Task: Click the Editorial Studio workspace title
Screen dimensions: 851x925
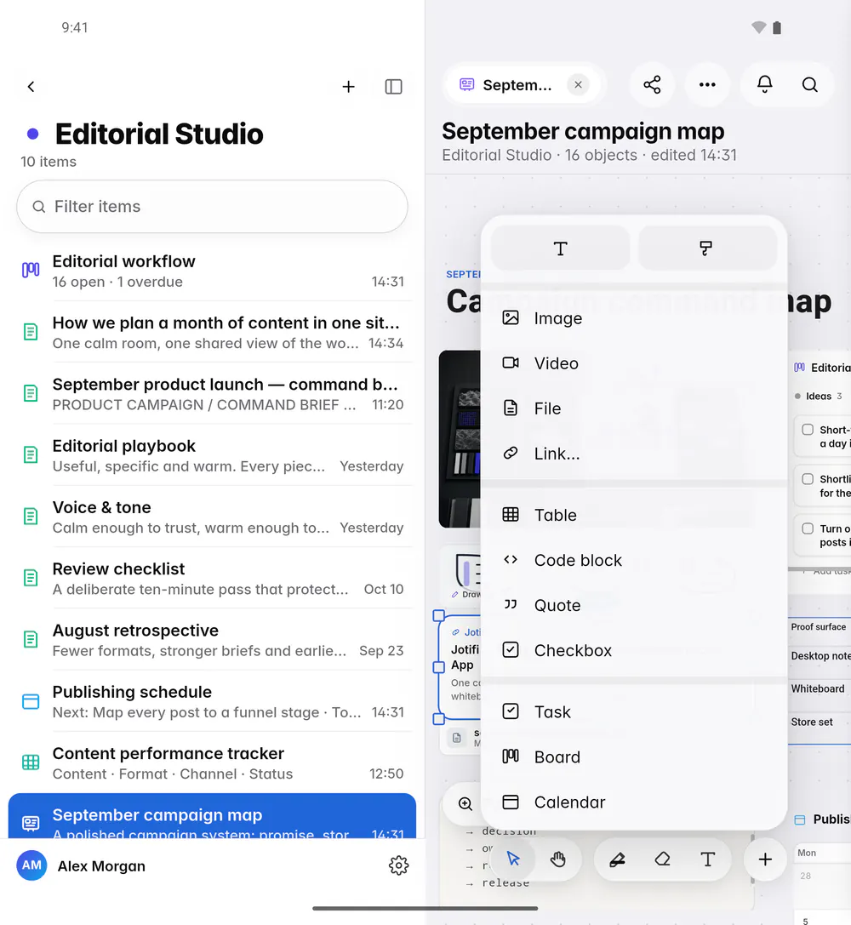Action: (159, 134)
